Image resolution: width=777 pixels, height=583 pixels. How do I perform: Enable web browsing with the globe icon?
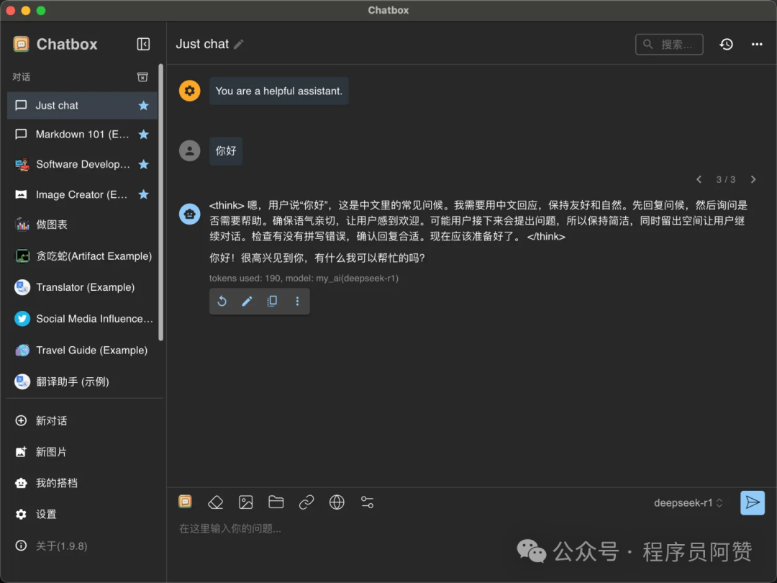click(x=337, y=502)
